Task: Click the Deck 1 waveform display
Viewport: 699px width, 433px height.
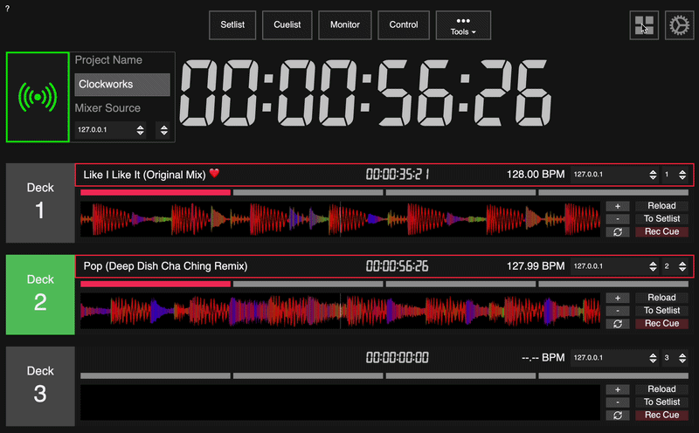Action: 340,219
